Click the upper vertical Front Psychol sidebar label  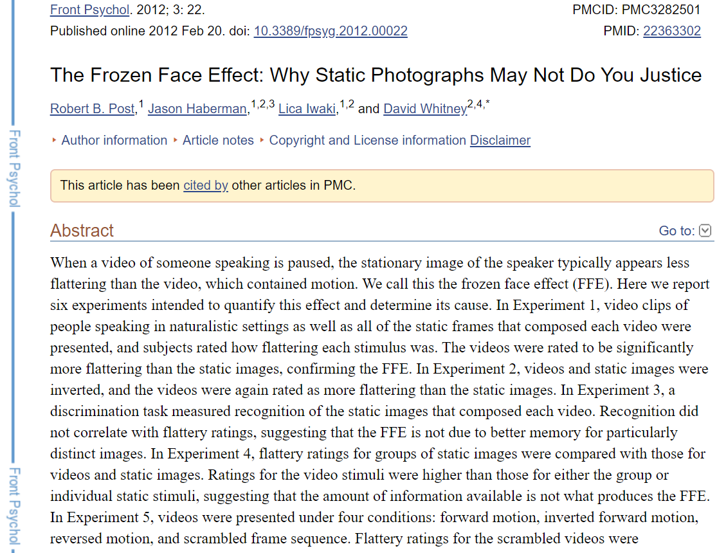[x=14, y=168]
